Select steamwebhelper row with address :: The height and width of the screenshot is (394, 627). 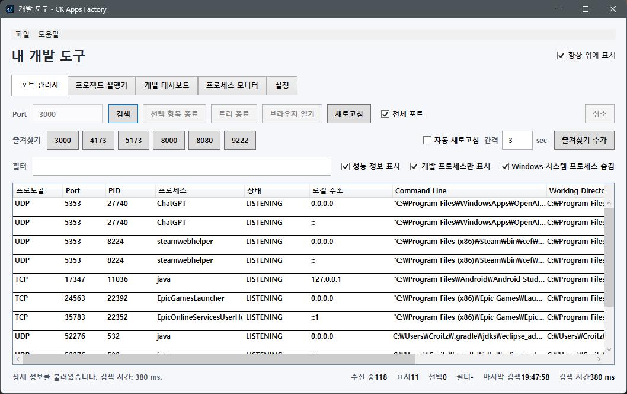coord(308,263)
